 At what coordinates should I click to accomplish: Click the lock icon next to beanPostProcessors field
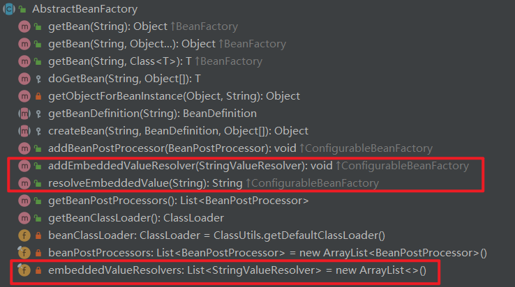click(x=38, y=253)
